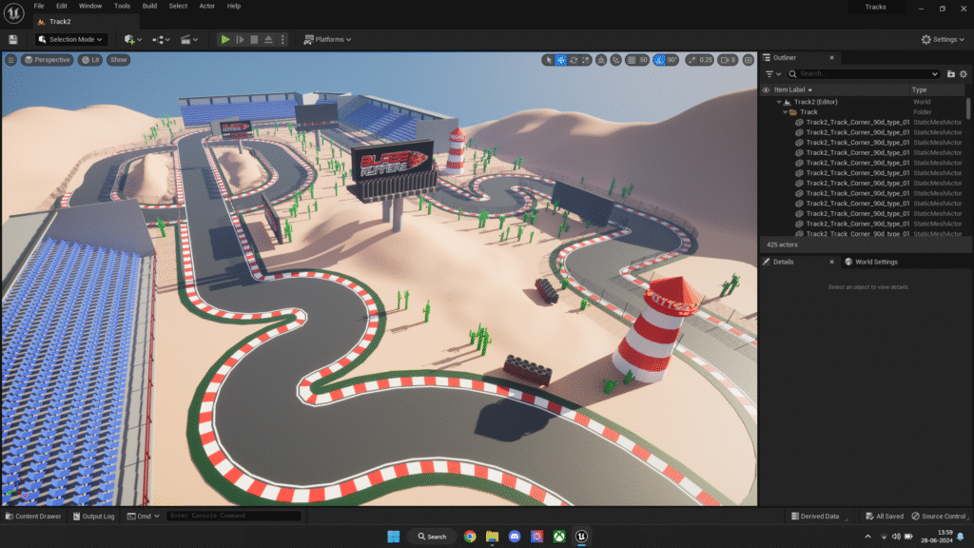Cycle the transform coordinate system icon
Image resolution: width=974 pixels, height=548 pixels.
[x=601, y=60]
